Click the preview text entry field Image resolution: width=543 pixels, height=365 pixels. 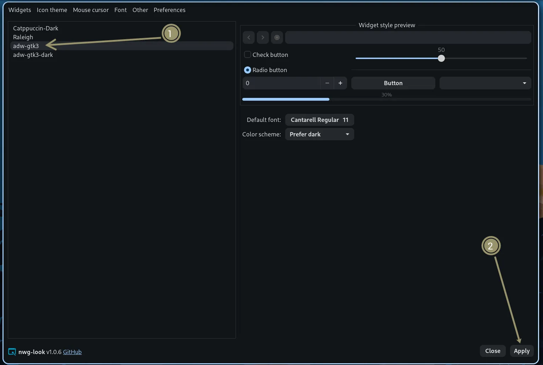(408, 37)
